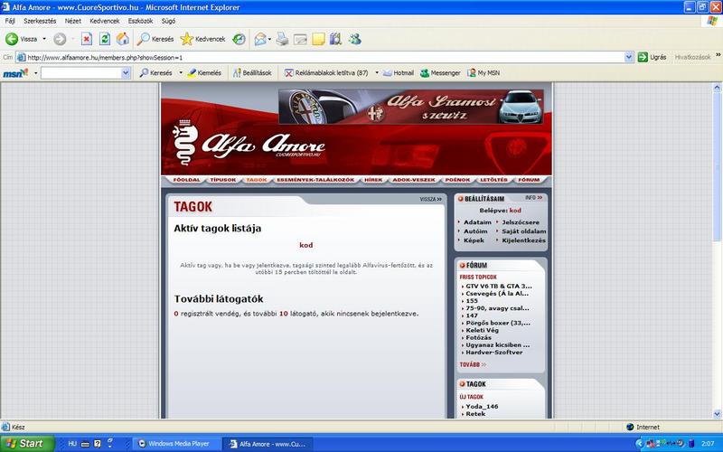Click the MSN toolbar search input

point(81,73)
